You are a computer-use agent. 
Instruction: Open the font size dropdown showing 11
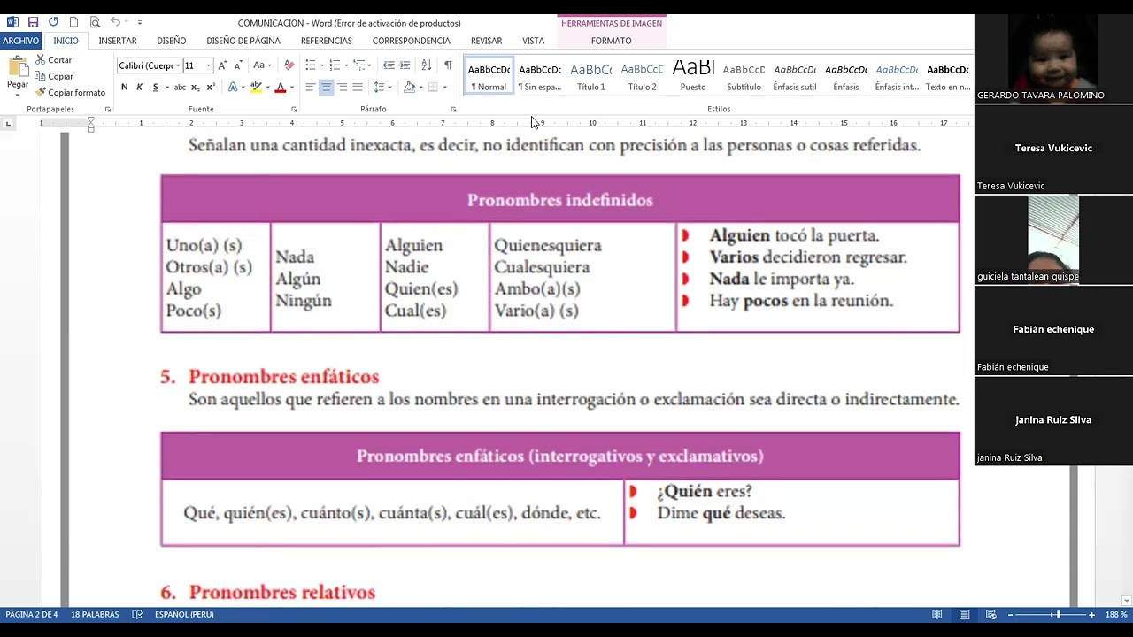[208, 65]
